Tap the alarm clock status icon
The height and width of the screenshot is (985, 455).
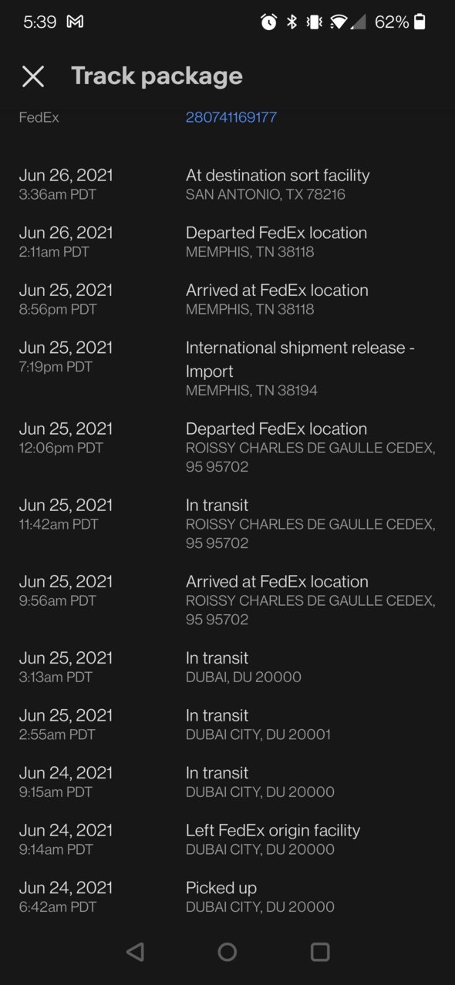268,22
